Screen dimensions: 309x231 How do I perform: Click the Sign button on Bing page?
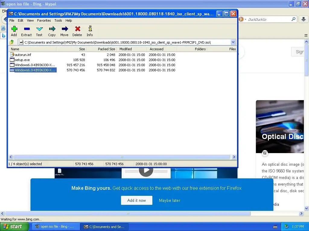point(298,52)
